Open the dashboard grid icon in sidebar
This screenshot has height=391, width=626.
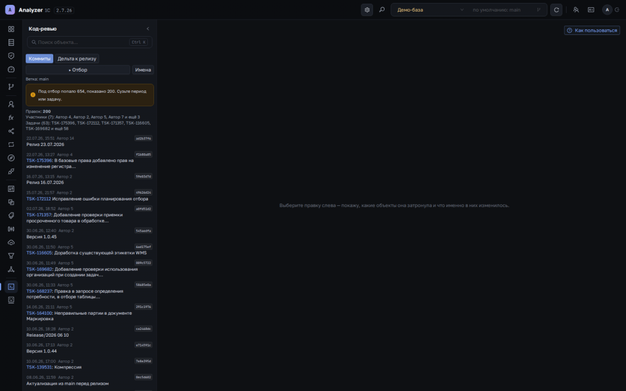(11, 29)
